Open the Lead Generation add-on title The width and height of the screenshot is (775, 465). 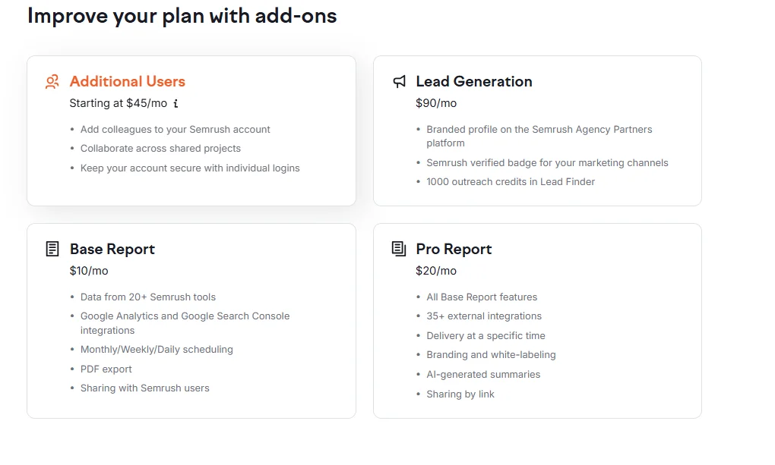[x=473, y=81]
